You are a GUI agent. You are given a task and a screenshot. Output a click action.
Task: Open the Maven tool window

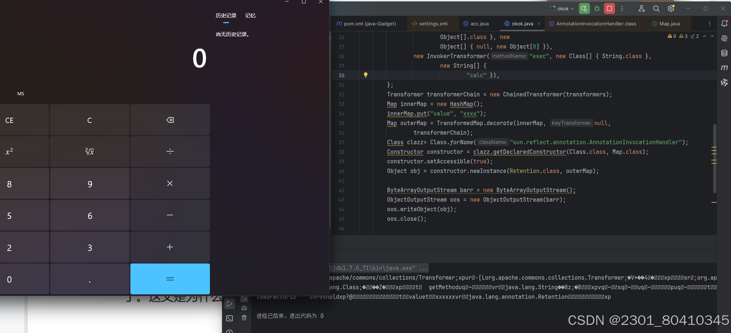click(724, 68)
